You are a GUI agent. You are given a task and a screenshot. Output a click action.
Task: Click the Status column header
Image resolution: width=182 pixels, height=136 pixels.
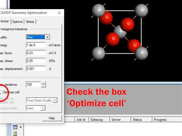pos(141,120)
